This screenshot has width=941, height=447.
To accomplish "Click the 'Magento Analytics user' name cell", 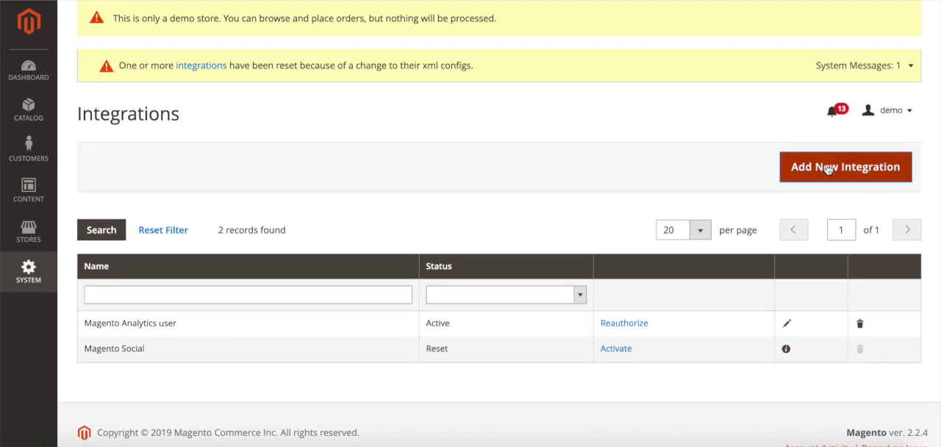I will (248, 323).
